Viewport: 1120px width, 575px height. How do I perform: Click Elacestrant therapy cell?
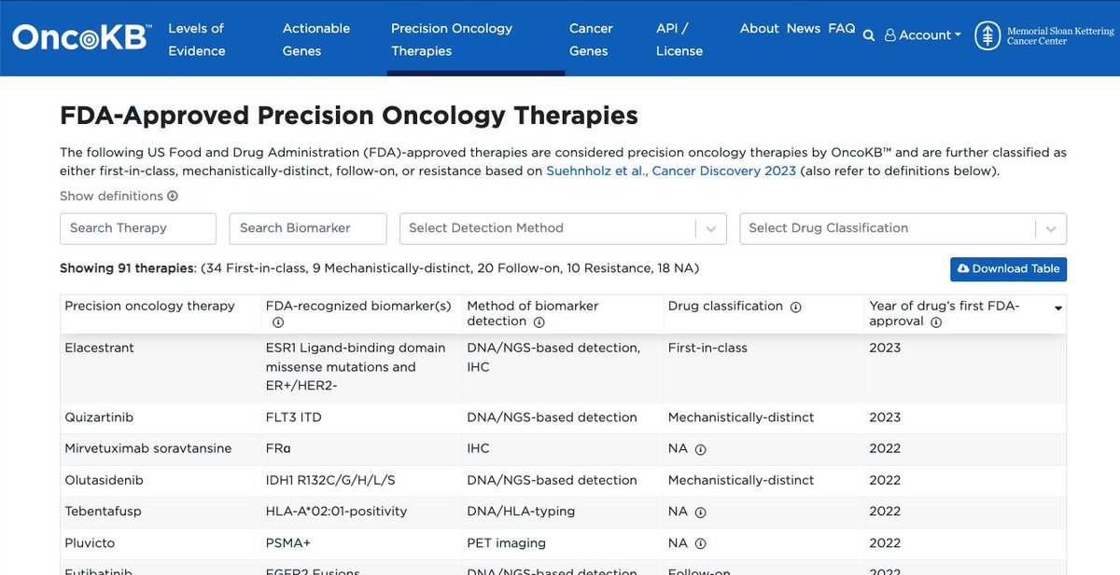(99, 348)
